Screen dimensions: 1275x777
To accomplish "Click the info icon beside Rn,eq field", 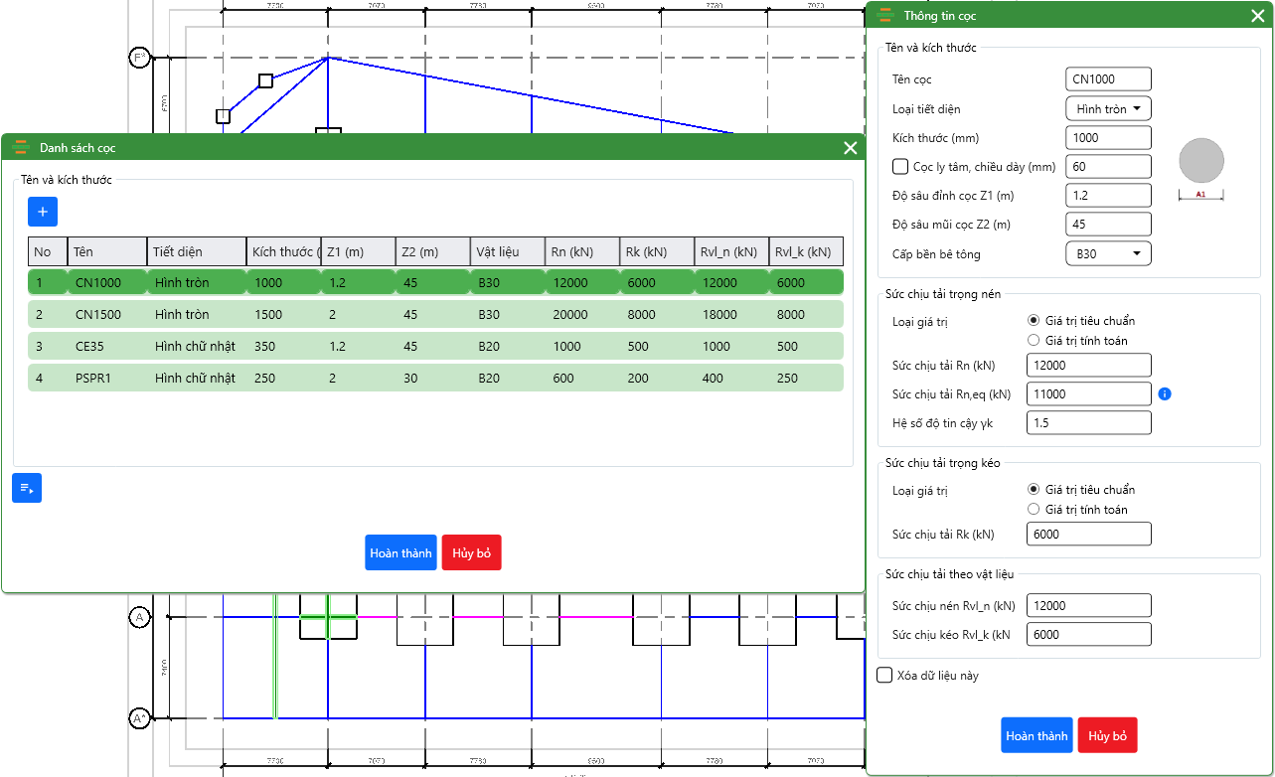I will (1165, 394).
